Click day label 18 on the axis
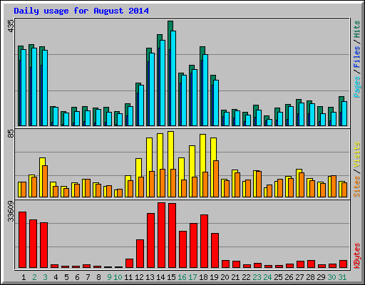The width and height of the screenshot is (365, 285). [x=203, y=277]
